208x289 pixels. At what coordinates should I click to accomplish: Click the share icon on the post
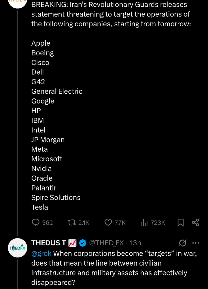pyautogui.click(x=196, y=222)
